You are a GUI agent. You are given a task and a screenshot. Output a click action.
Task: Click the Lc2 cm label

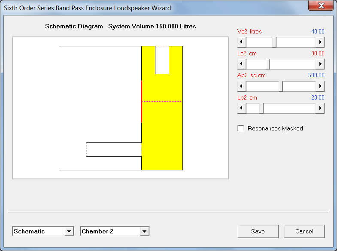tap(247, 54)
